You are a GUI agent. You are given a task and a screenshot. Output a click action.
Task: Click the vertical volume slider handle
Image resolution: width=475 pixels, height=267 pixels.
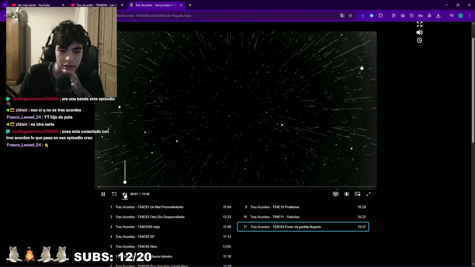point(125,182)
